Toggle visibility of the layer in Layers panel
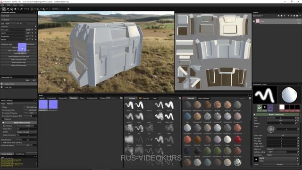Image resolution: width=302 pixels, height=170 pixels. click(254, 21)
